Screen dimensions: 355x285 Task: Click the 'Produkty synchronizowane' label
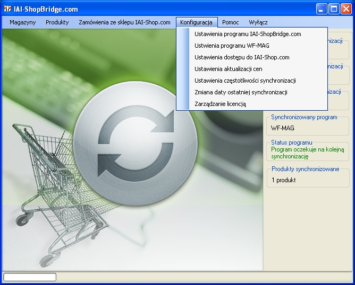coord(306,169)
